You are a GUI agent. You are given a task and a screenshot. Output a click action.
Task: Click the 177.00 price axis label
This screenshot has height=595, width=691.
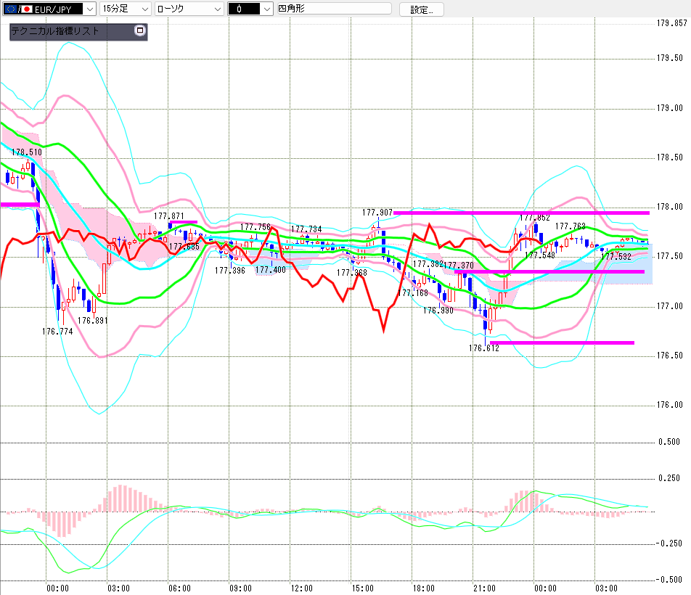(x=669, y=306)
